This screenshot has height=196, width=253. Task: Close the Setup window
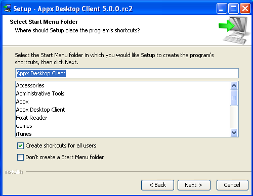[x=245, y=8]
